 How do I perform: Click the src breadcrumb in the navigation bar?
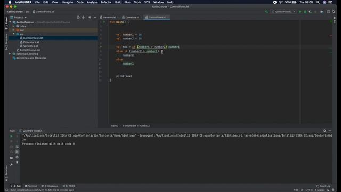click(x=27, y=12)
